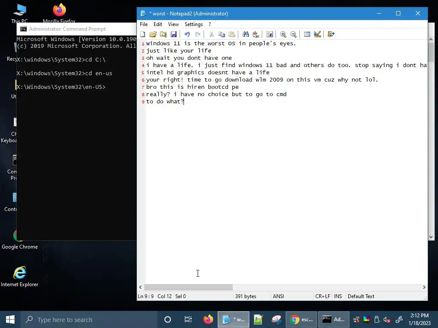Open Cortana circle on taskbar
This screenshot has width=438, height=328.
click(168, 319)
